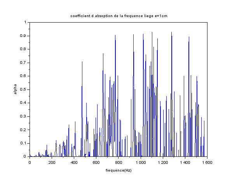Click the 0.8 tick label on y-axis
The height and width of the screenshot is (179, 237).
pyautogui.click(x=24, y=49)
